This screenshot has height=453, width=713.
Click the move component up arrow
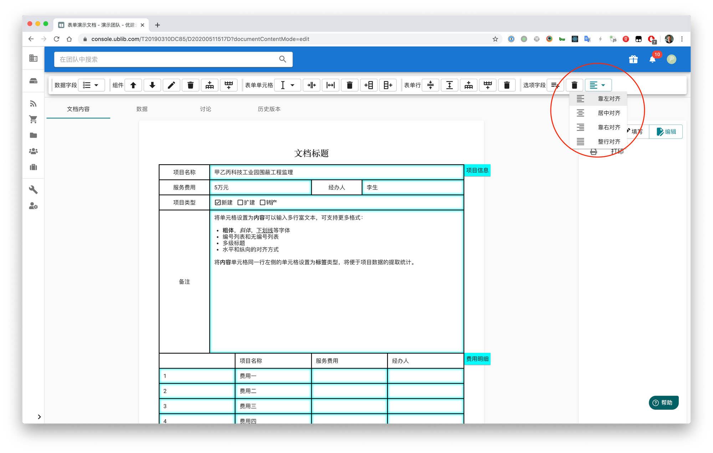click(x=133, y=85)
